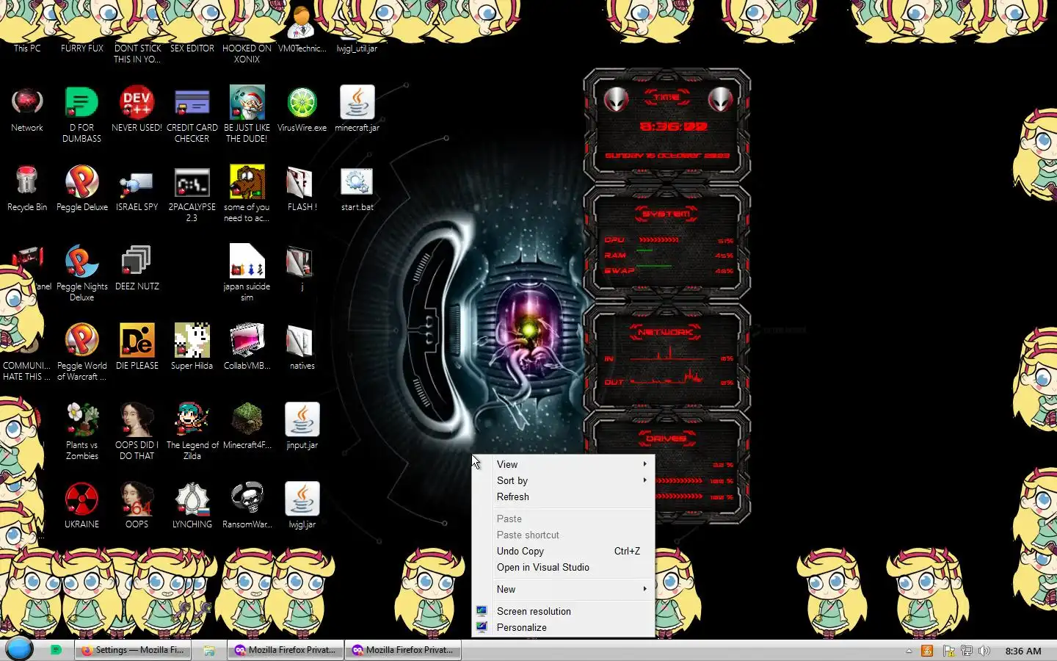The width and height of the screenshot is (1057, 661).
Task: Select the Plants vs Zombies icon
Action: pos(81,431)
